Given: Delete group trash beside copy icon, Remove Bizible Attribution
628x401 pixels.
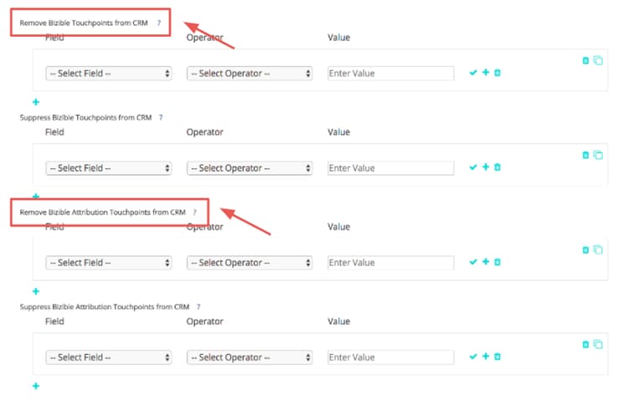Looking at the screenshot, I should click(585, 250).
